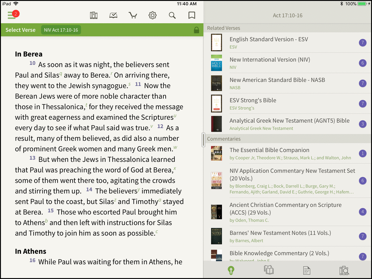Tap footnote w after Greek men
This screenshot has width=372, height=279.
pyautogui.click(x=175, y=148)
